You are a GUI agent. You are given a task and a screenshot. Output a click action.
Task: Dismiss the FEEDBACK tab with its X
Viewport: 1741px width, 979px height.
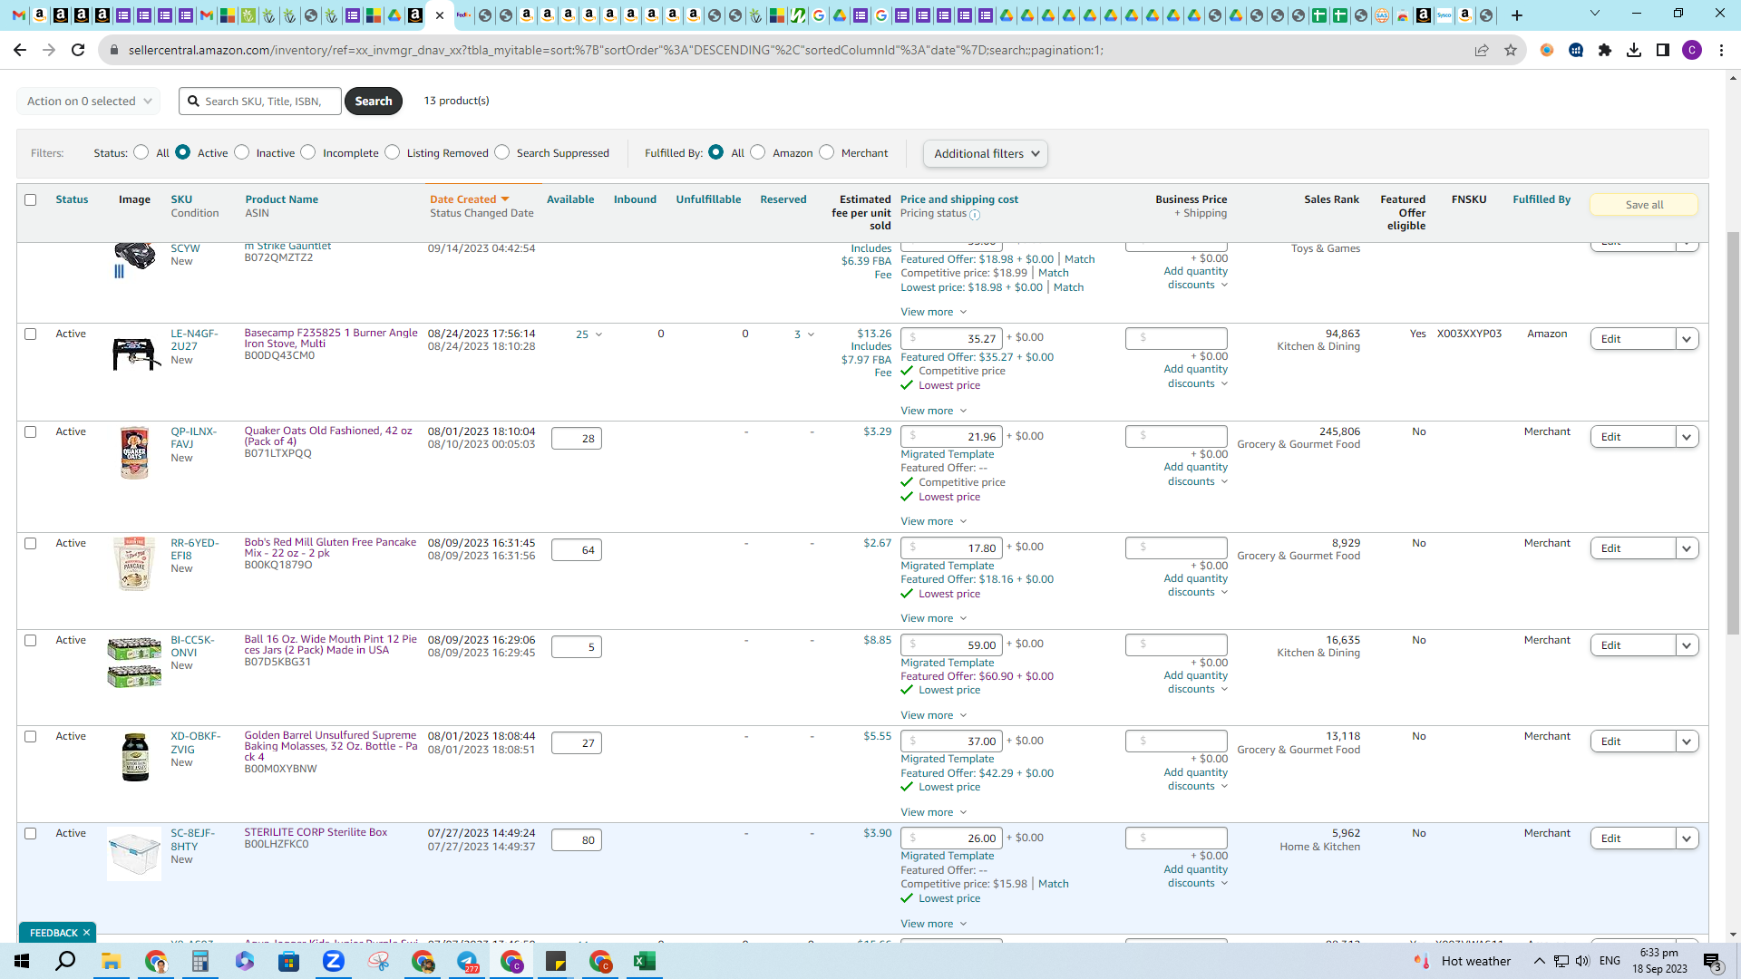[86, 933]
